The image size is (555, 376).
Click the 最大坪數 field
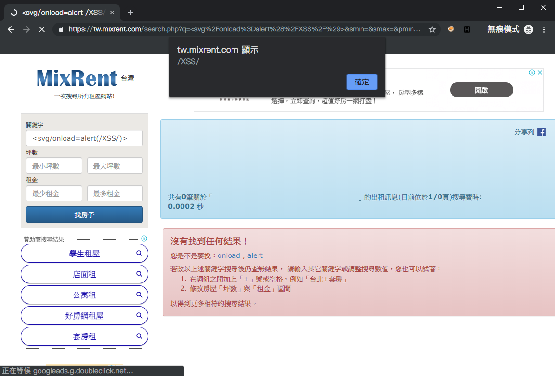tap(115, 166)
